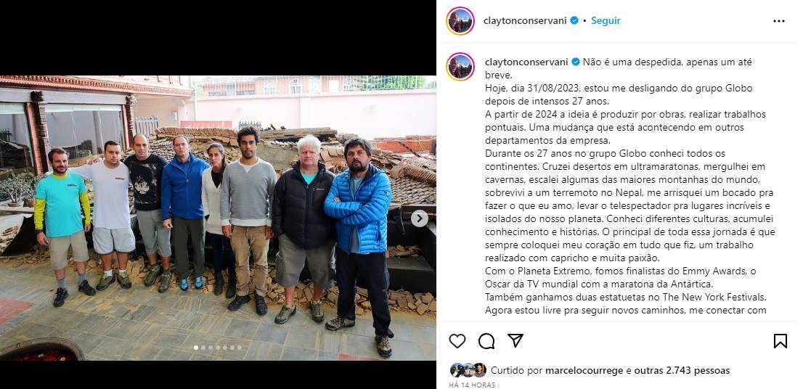Viewport: 803px width, 389px height.
Task: Open comments with speech bubble icon
Action: tap(486, 341)
